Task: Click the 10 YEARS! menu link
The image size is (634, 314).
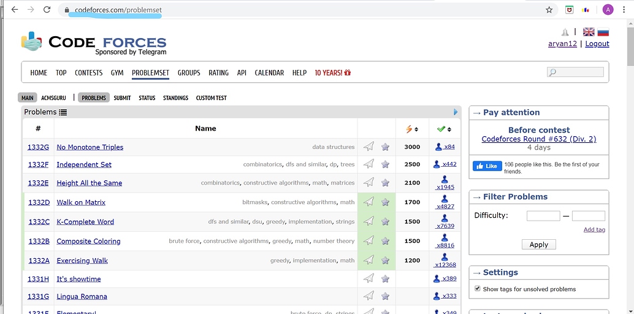Action: coord(333,73)
